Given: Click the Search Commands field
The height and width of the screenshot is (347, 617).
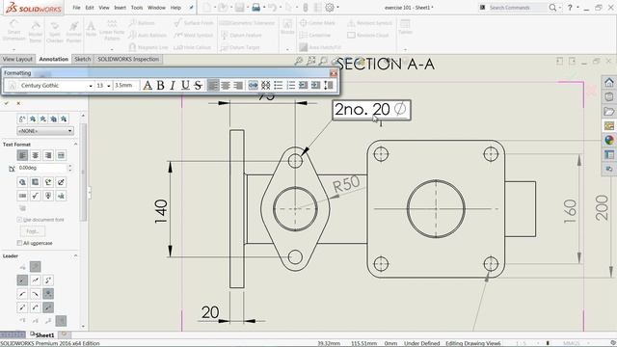Looking at the screenshot, I should coord(518,8).
